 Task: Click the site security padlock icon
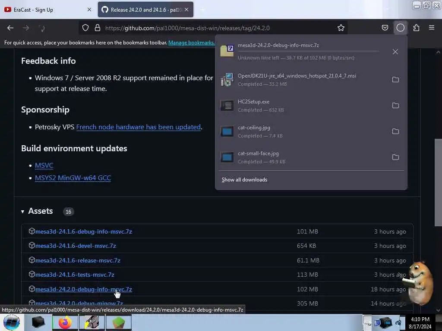click(x=98, y=28)
